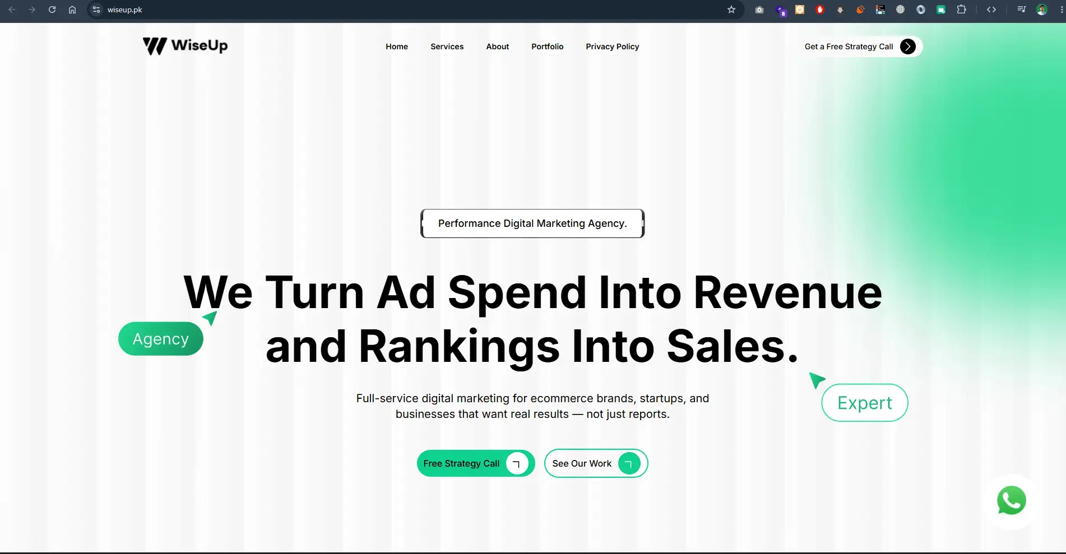This screenshot has height=554, width=1066.
Task: Bookmark this page with the star icon
Action: (x=731, y=10)
